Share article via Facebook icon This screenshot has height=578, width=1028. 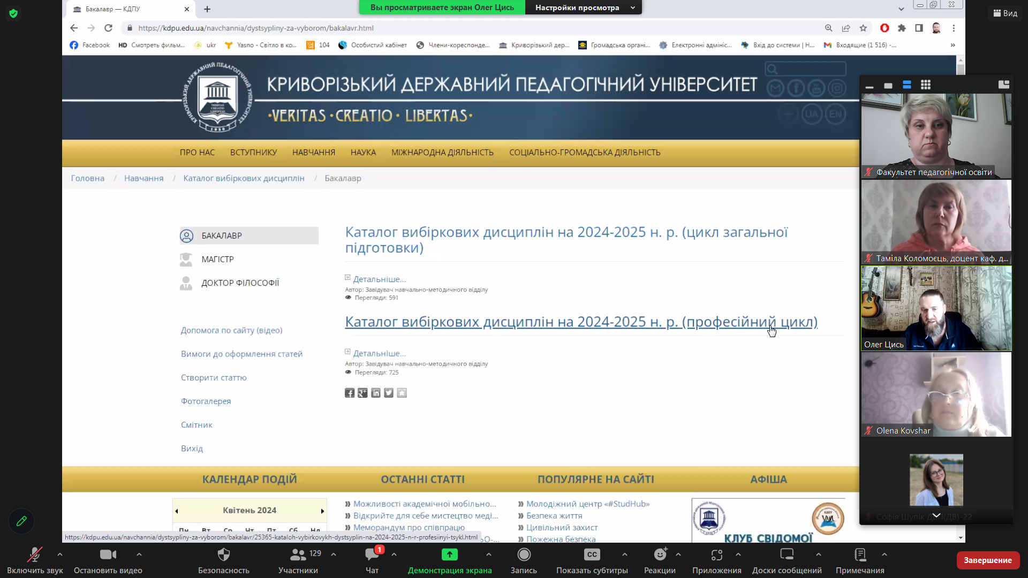(350, 393)
